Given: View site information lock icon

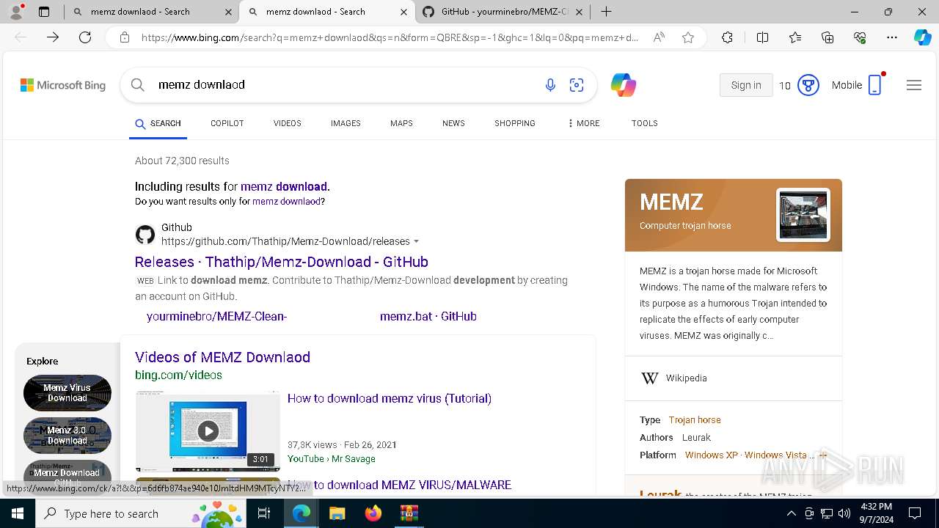Looking at the screenshot, I should point(125,37).
